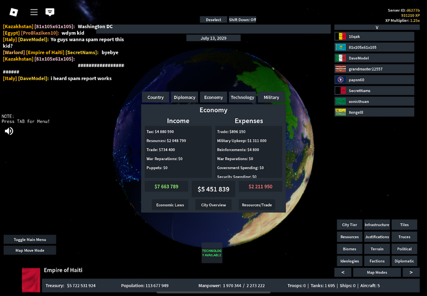Click Reinforcements: $4 800 row
427x296 pixels.
click(238, 149)
